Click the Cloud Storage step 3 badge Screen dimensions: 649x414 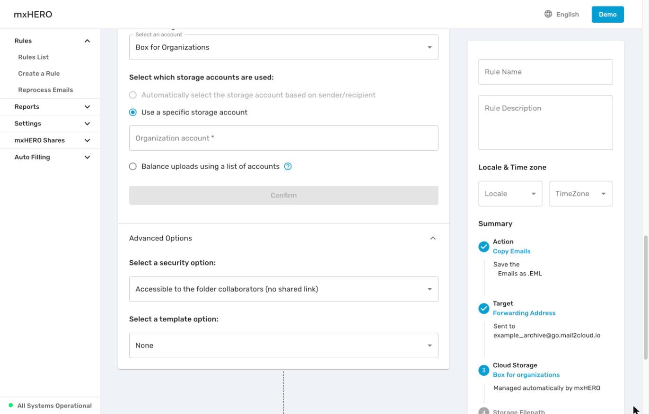(x=483, y=371)
